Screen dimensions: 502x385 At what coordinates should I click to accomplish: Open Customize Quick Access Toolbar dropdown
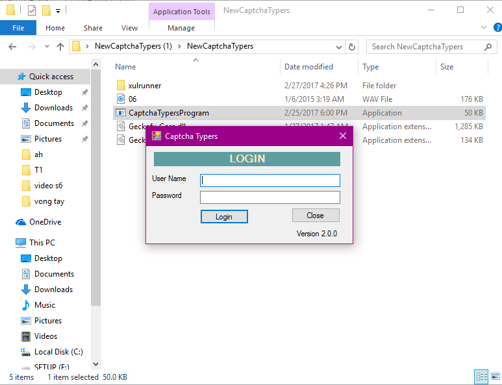[58, 11]
